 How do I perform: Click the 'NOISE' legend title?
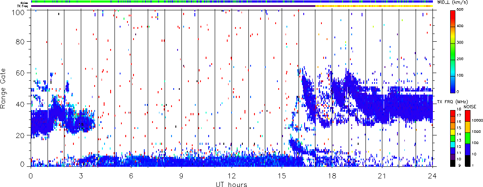[470, 107]
